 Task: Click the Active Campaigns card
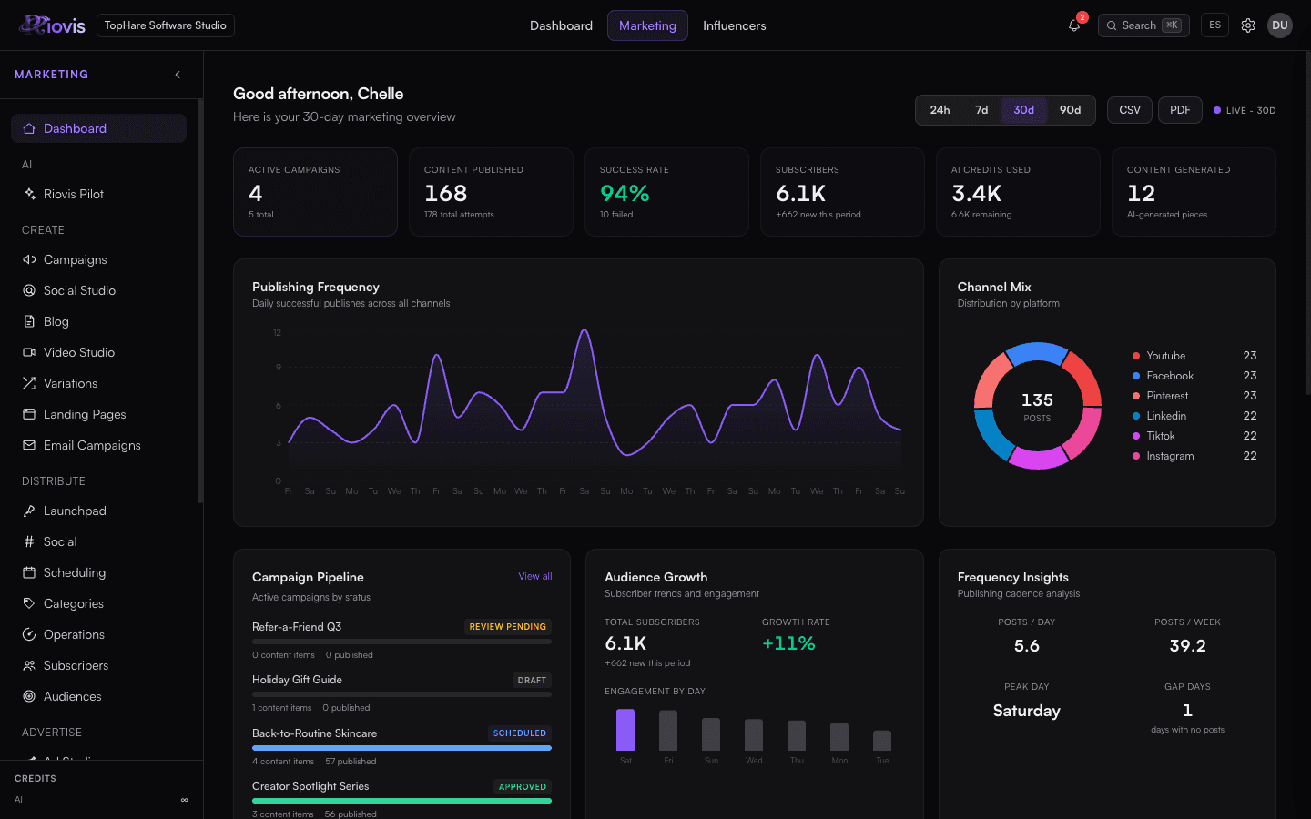coord(315,192)
